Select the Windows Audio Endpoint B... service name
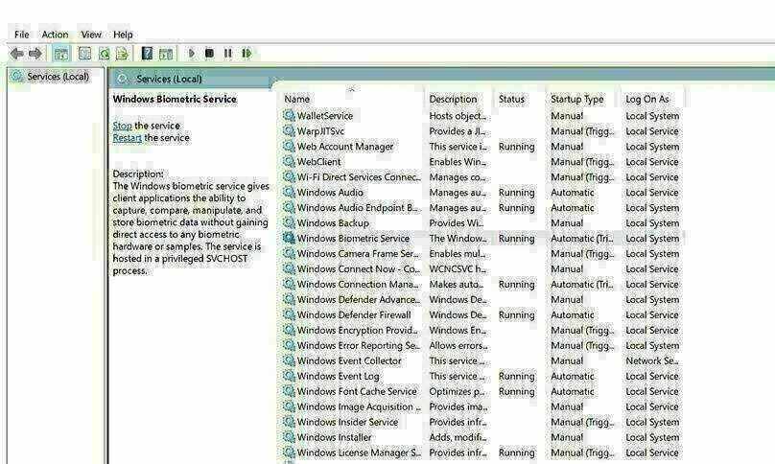 click(358, 207)
